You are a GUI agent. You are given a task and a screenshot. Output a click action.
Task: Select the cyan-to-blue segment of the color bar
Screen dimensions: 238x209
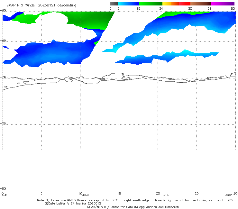[x=128, y=4]
